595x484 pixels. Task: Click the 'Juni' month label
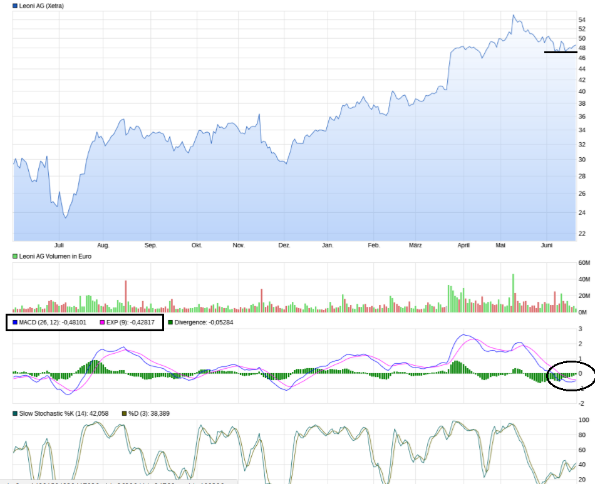[546, 245]
